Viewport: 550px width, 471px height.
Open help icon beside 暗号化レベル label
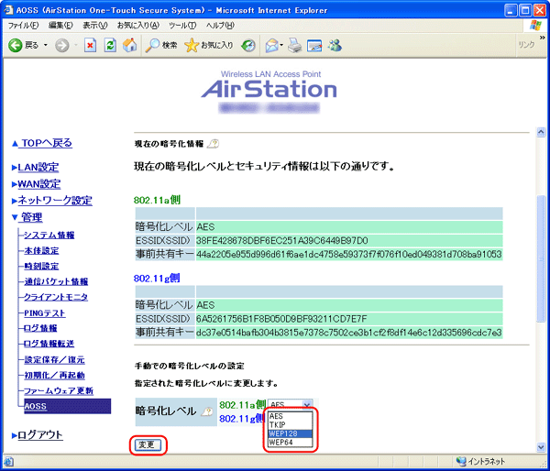(207, 411)
